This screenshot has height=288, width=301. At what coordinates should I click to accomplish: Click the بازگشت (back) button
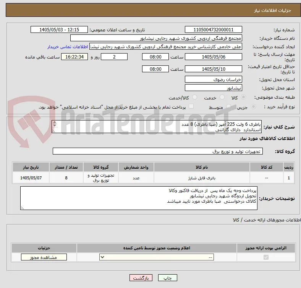[141, 278]
